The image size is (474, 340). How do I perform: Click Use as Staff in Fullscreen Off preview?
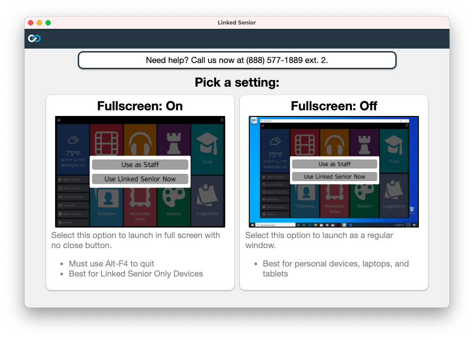click(334, 164)
